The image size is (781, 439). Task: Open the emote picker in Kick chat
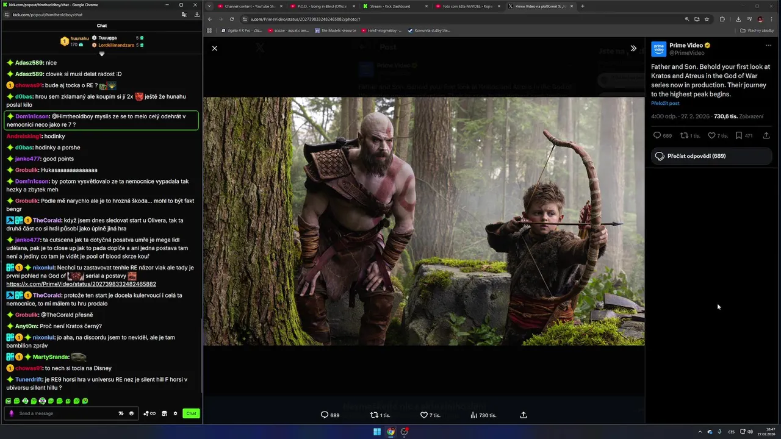[x=131, y=413]
